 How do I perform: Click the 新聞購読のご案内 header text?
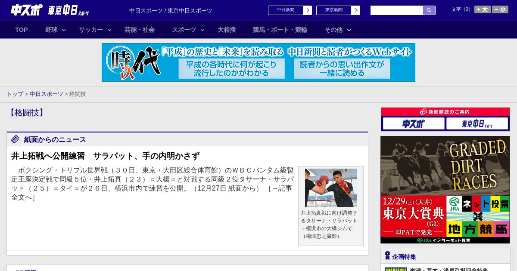[449, 112]
